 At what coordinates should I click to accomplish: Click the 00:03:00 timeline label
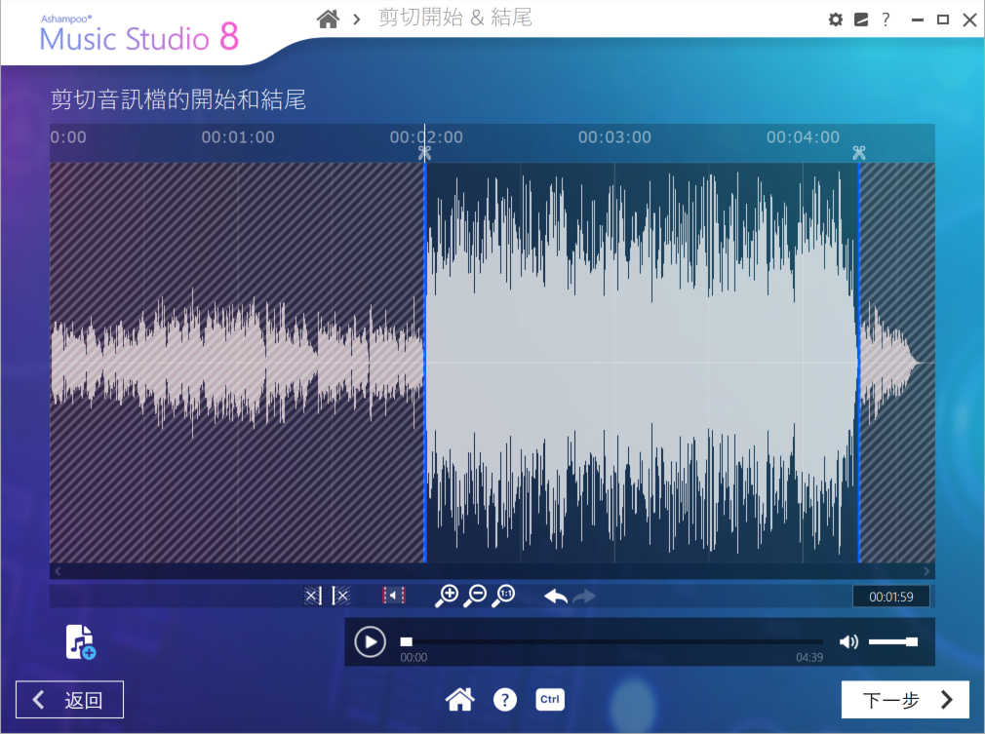pos(614,136)
